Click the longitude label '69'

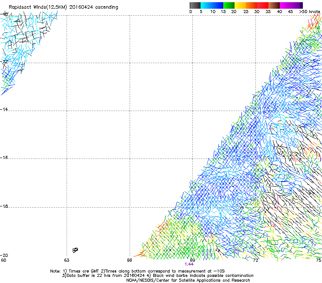point(192,260)
